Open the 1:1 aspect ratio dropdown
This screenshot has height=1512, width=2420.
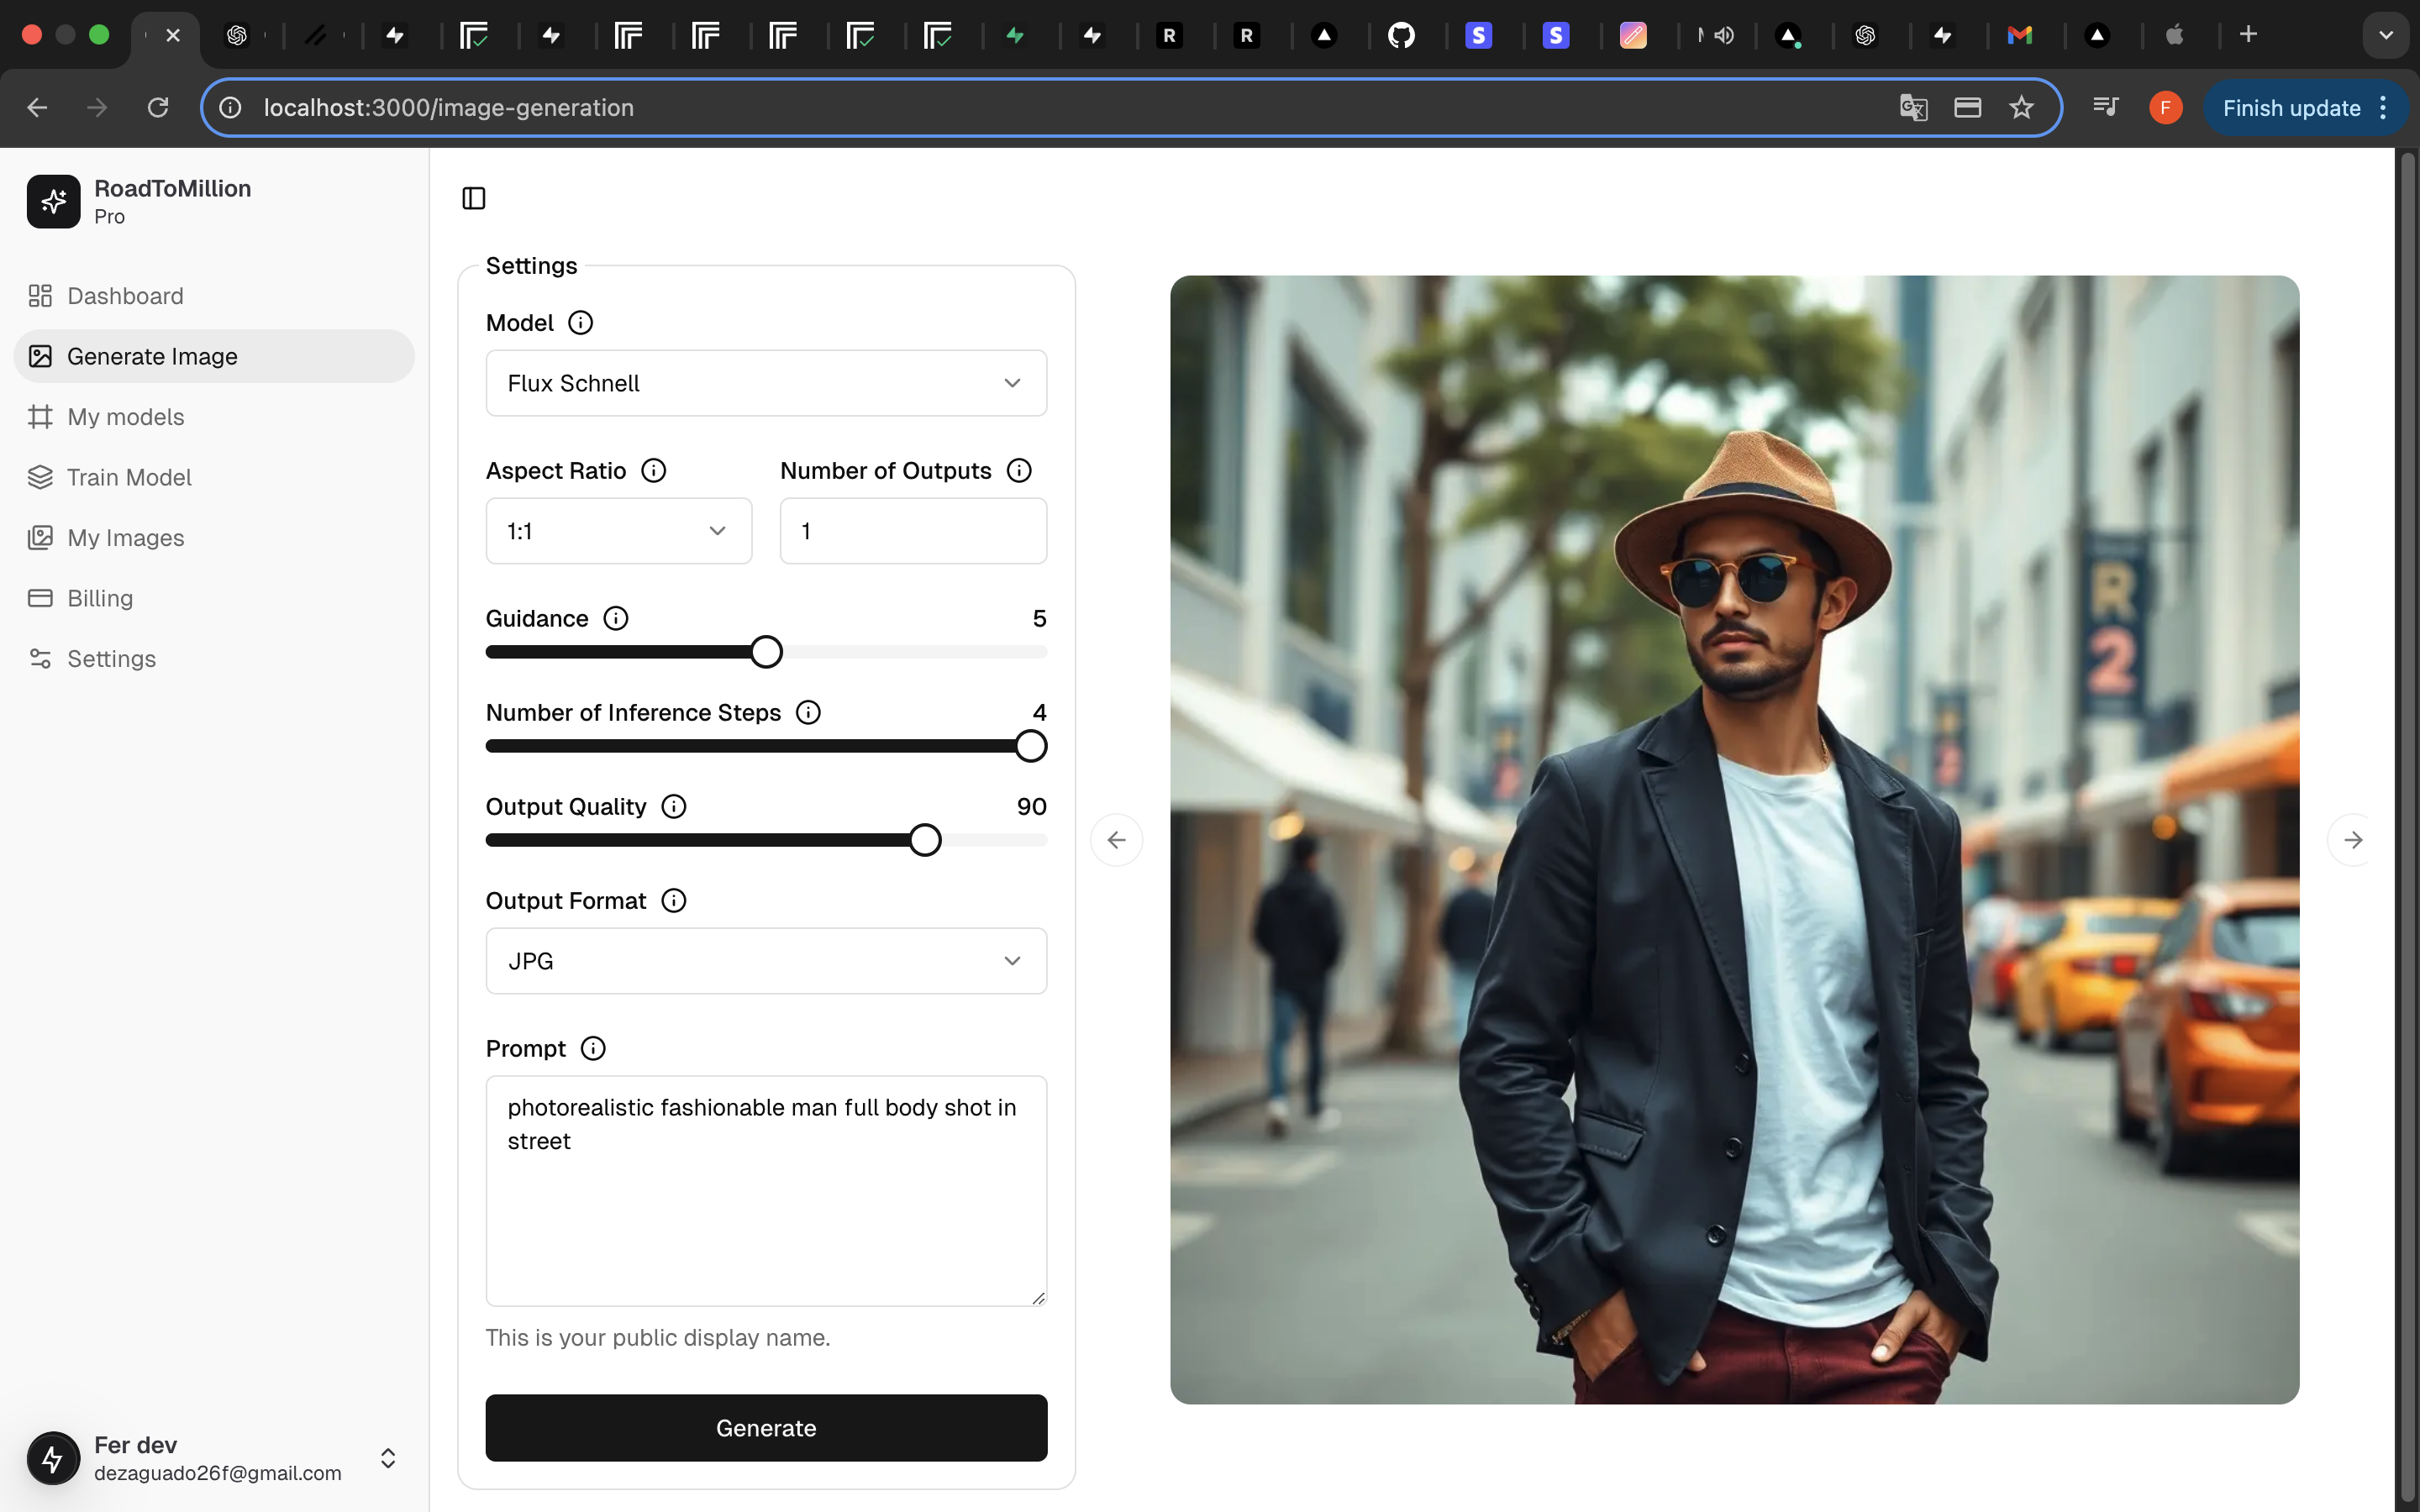(618, 531)
